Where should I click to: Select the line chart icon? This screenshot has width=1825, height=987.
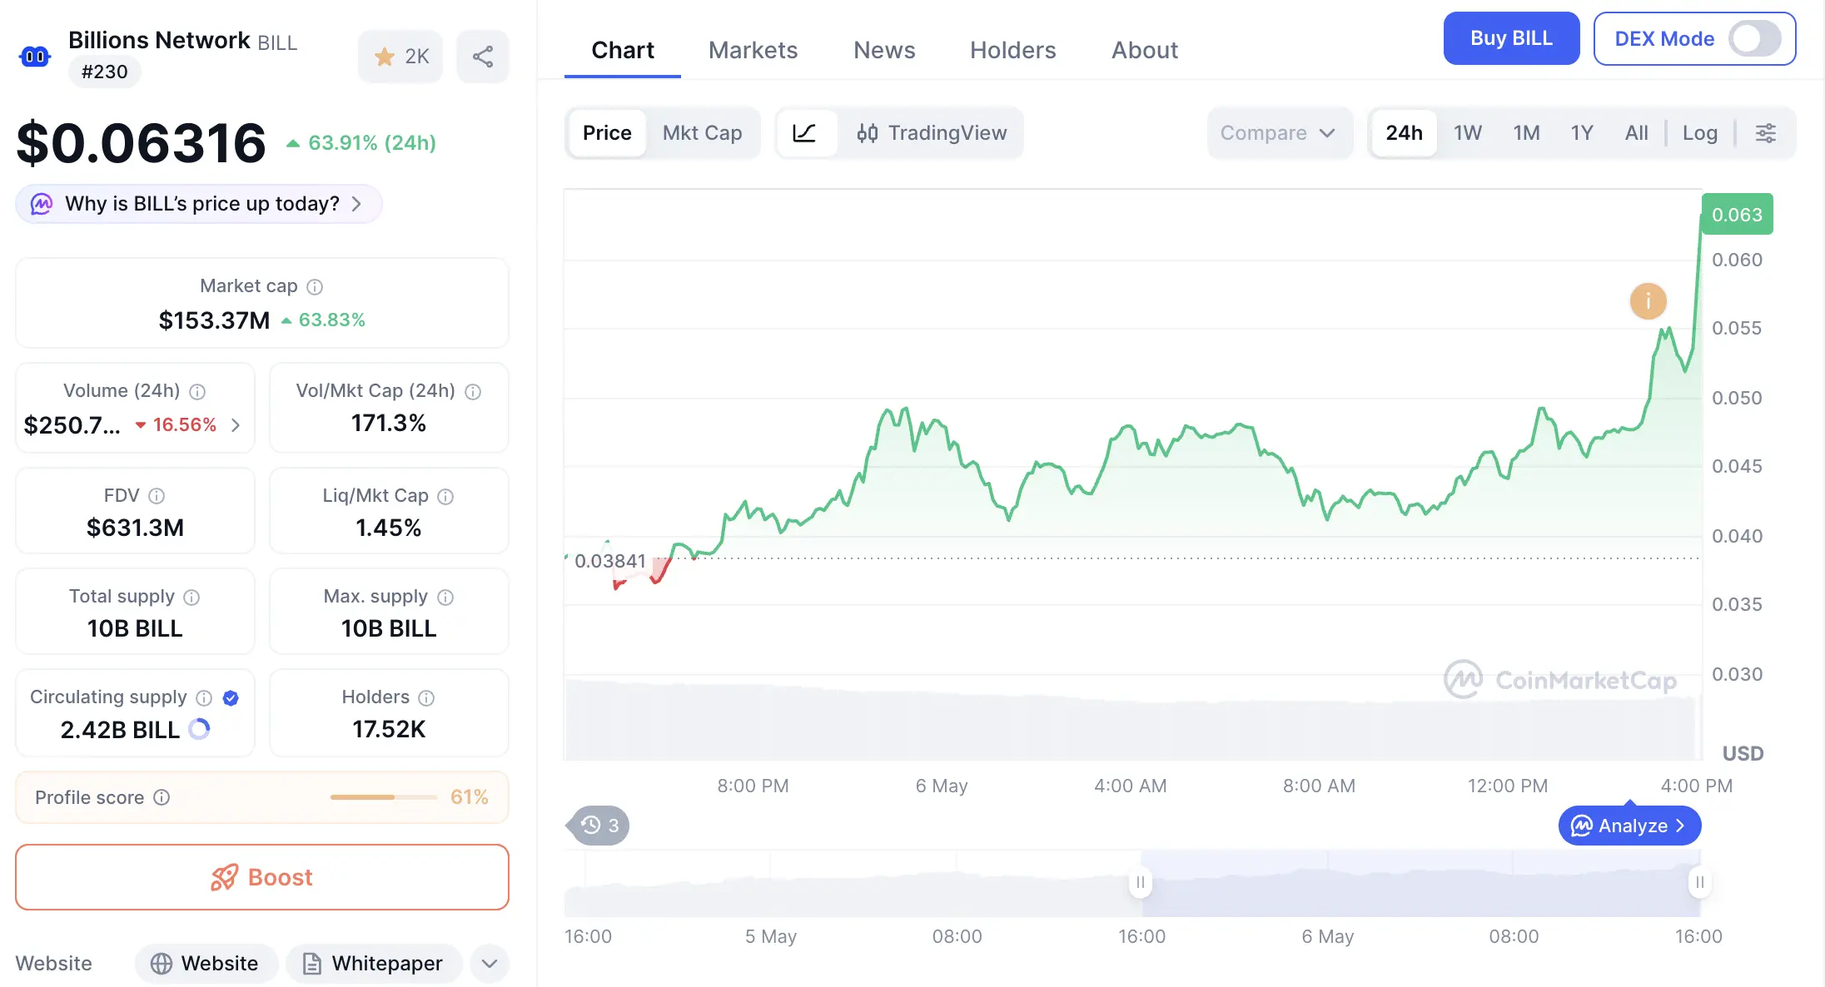click(x=804, y=133)
